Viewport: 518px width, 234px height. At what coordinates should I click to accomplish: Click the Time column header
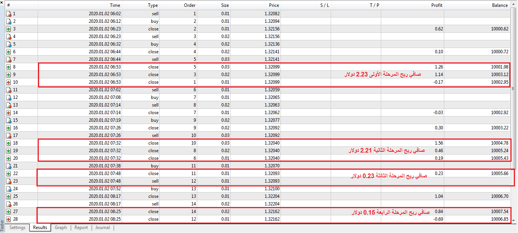(x=115, y=5)
